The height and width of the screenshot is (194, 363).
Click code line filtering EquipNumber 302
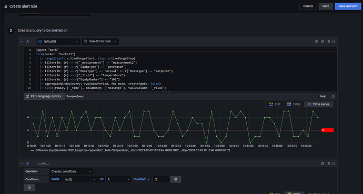coord(79,79)
